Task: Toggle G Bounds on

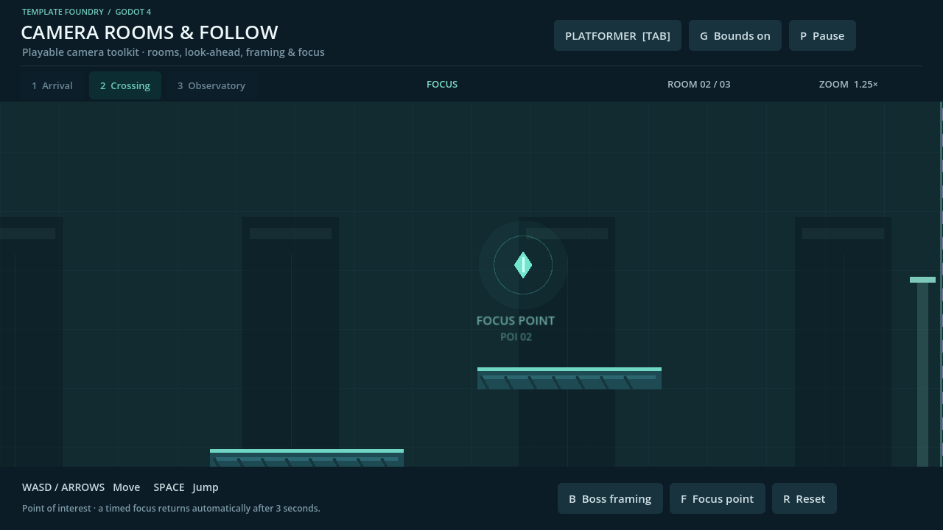Action: pyautogui.click(x=735, y=35)
